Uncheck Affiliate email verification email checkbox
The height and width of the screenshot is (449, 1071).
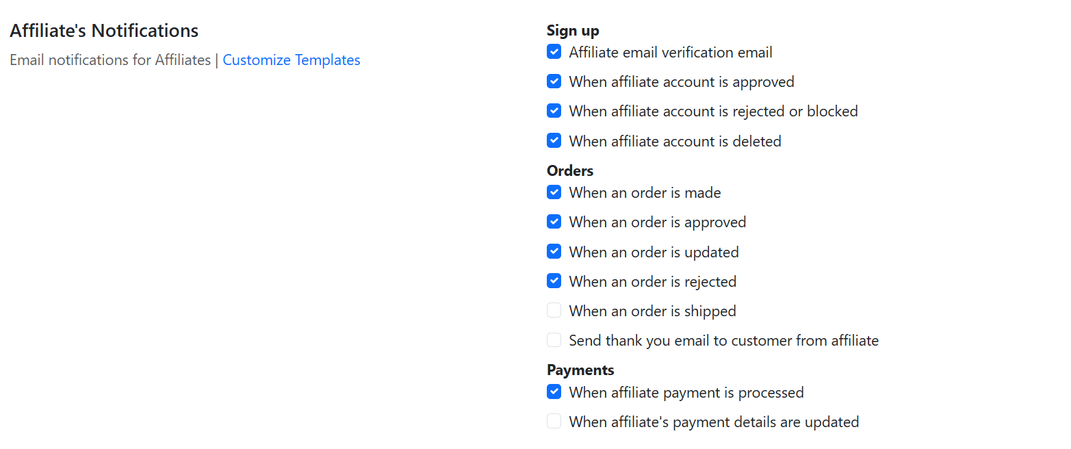click(554, 52)
